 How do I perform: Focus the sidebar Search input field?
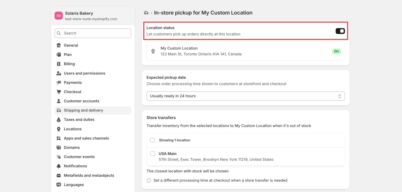pyautogui.click(x=93, y=33)
